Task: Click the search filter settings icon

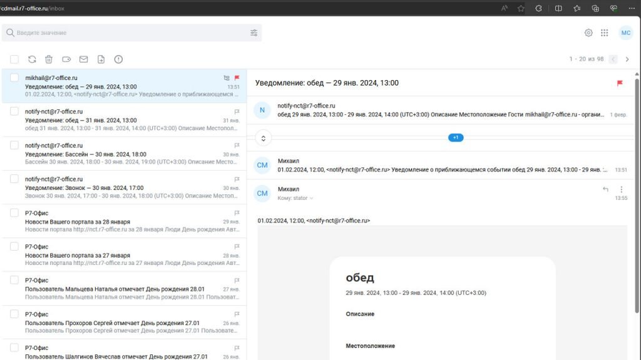Action: 254,32
